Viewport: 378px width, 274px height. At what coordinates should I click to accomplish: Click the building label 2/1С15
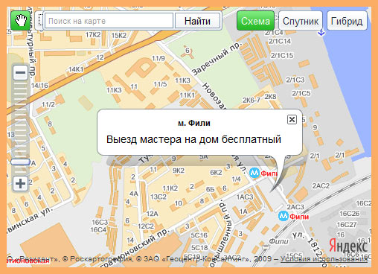pyautogui.click(x=282, y=55)
